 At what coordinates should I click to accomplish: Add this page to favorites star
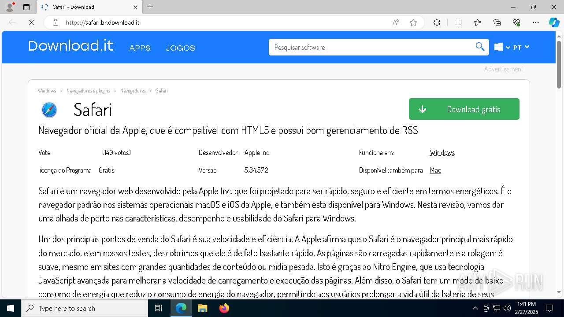(413, 22)
